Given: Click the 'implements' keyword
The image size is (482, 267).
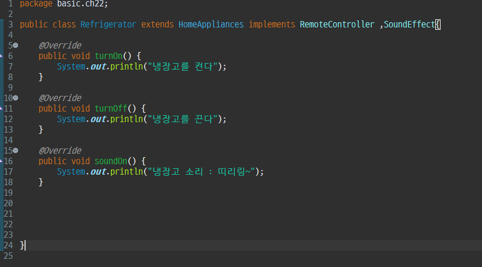Looking at the screenshot, I should [x=272, y=25].
